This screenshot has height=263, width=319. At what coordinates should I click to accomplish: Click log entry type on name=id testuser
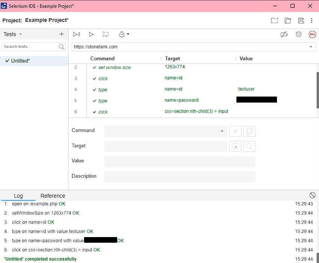[53, 231]
